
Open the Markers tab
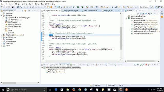(x=45, y=65)
